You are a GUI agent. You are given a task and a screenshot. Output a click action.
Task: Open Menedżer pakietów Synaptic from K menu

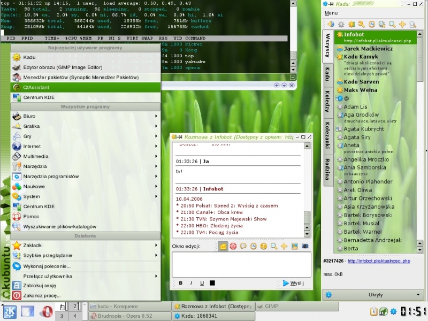[x=85, y=78]
